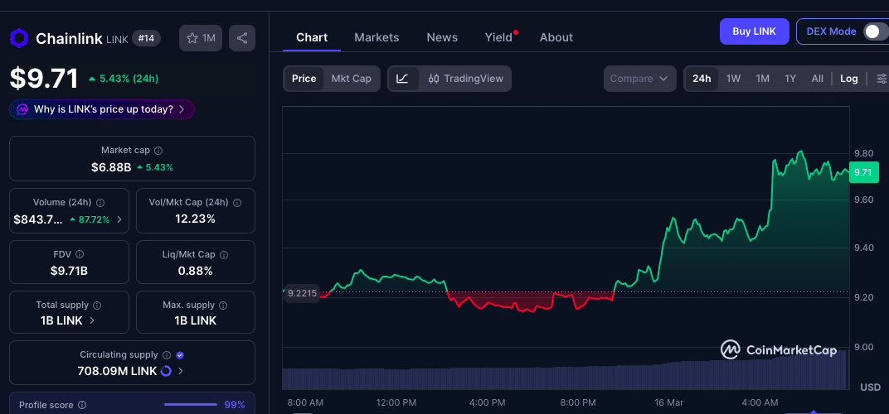The height and width of the screenshot is (414, 889).
Task: Open the Compare dropdown
Action: (639, 79)
